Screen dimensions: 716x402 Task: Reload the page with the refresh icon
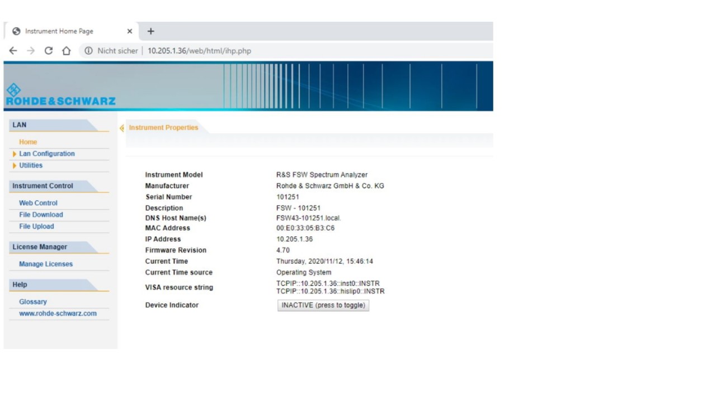pyautogui.click(x=49, y=51)
